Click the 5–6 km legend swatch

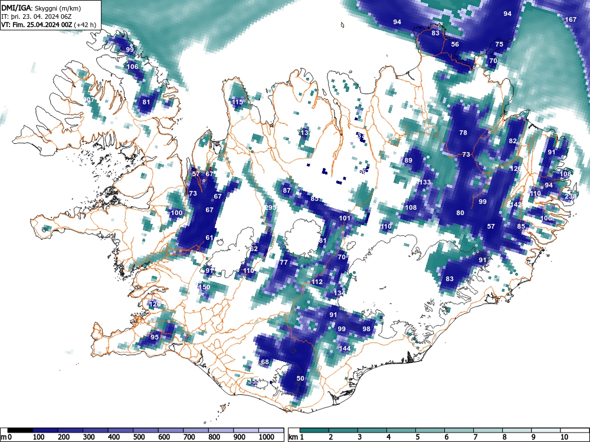pos(431,430)
